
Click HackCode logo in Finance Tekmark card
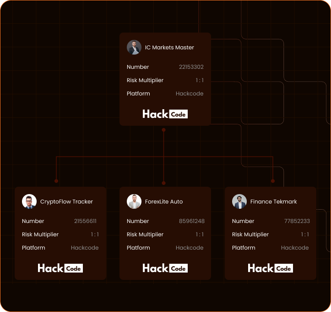271,268
